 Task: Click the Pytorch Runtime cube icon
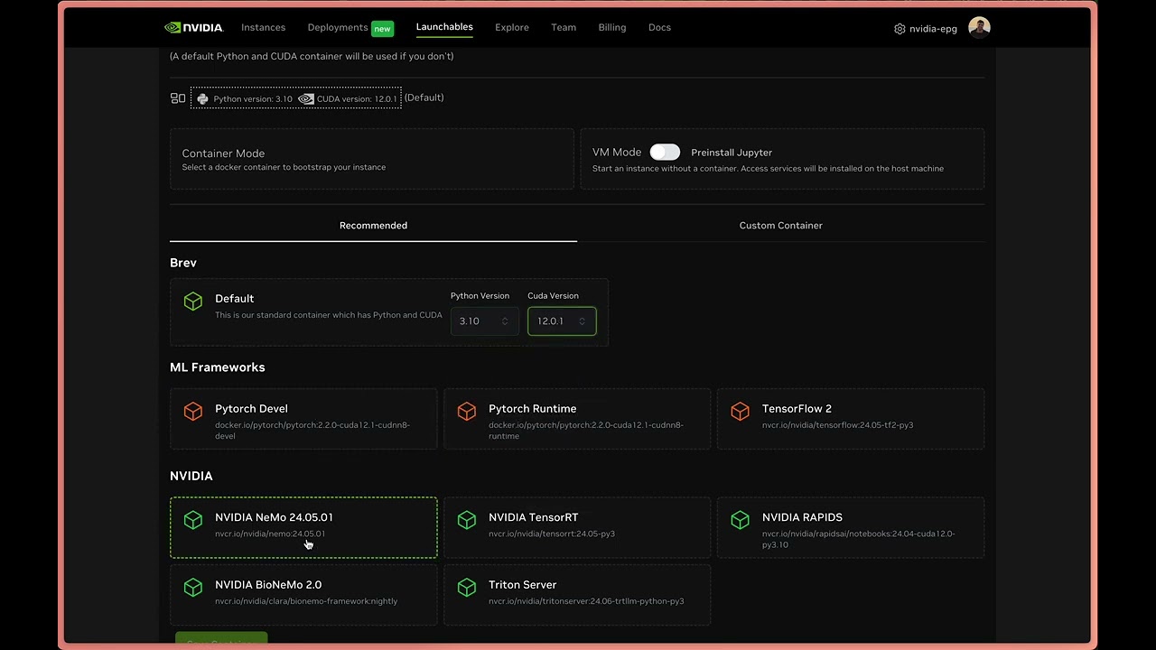click(x=467, y=412)
